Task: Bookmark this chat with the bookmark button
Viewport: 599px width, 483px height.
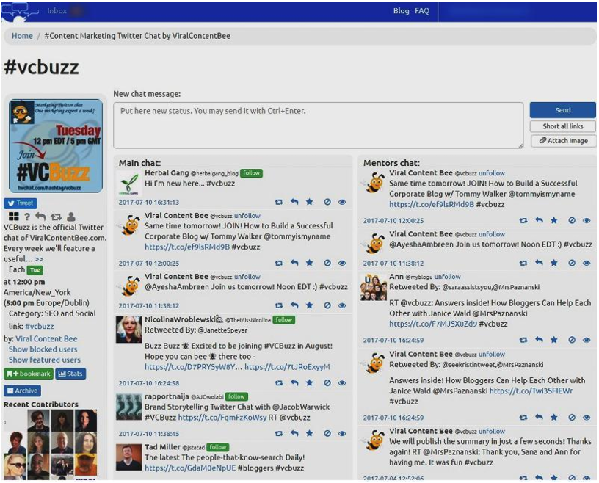Action: (x=29, y=374)
